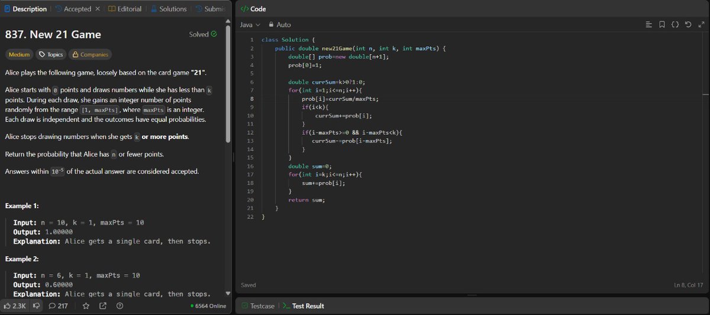Click the bookmark icon in editor toolbar
The height and width of the screenshot is (315, 710).
(661, 25)
